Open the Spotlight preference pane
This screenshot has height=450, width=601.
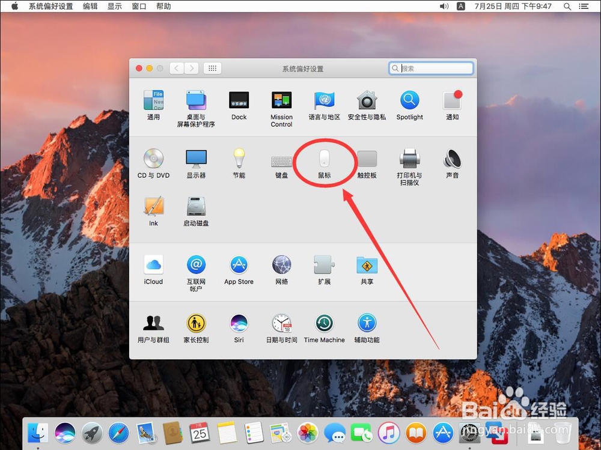[409, 105]
